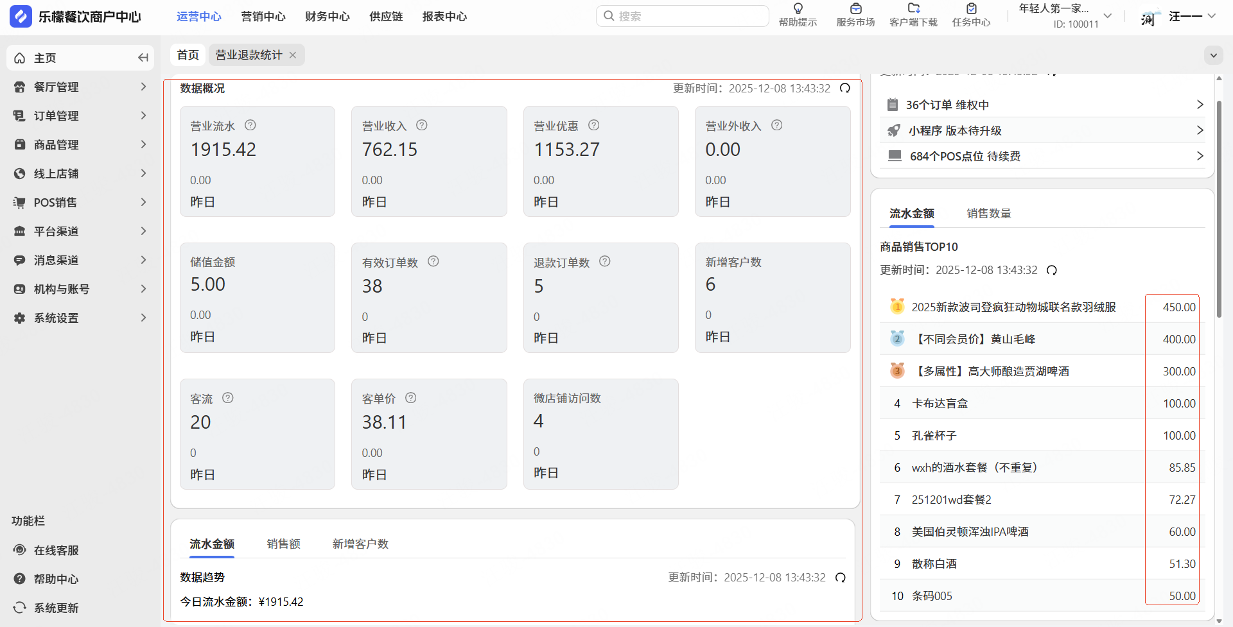The image size is (1233, 627).
Task: Click the scrollbar up arrow
Action: click(x=1220, y=78)
